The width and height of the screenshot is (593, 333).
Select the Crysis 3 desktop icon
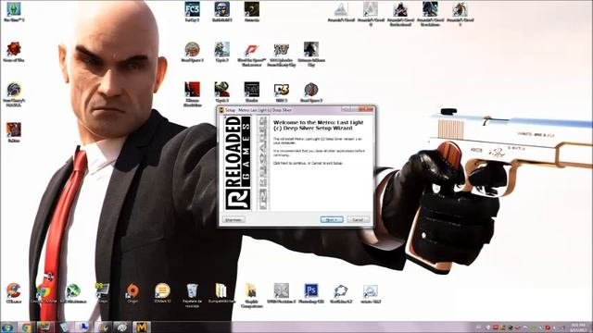[x=222, y=92]
